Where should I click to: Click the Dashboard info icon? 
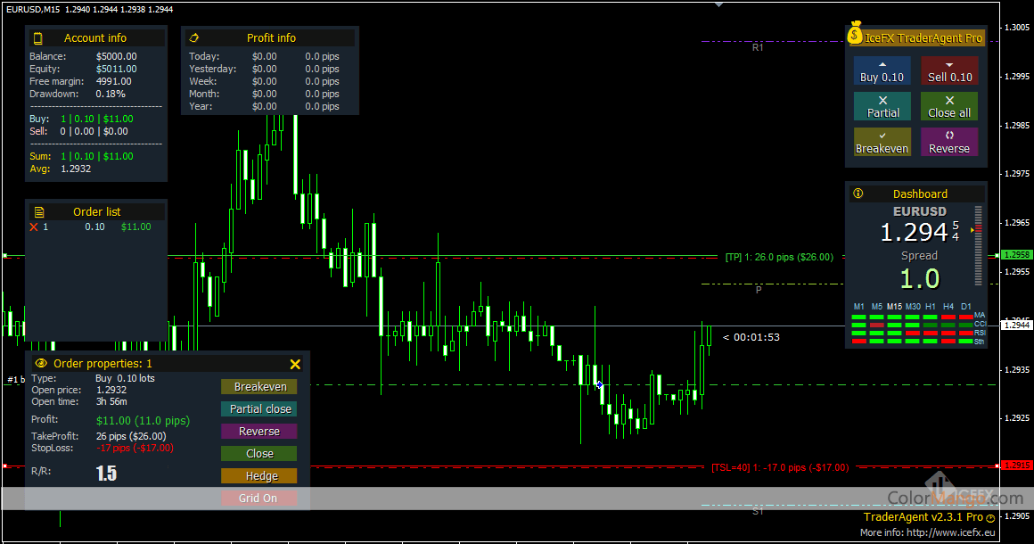[x=858, y=194]
